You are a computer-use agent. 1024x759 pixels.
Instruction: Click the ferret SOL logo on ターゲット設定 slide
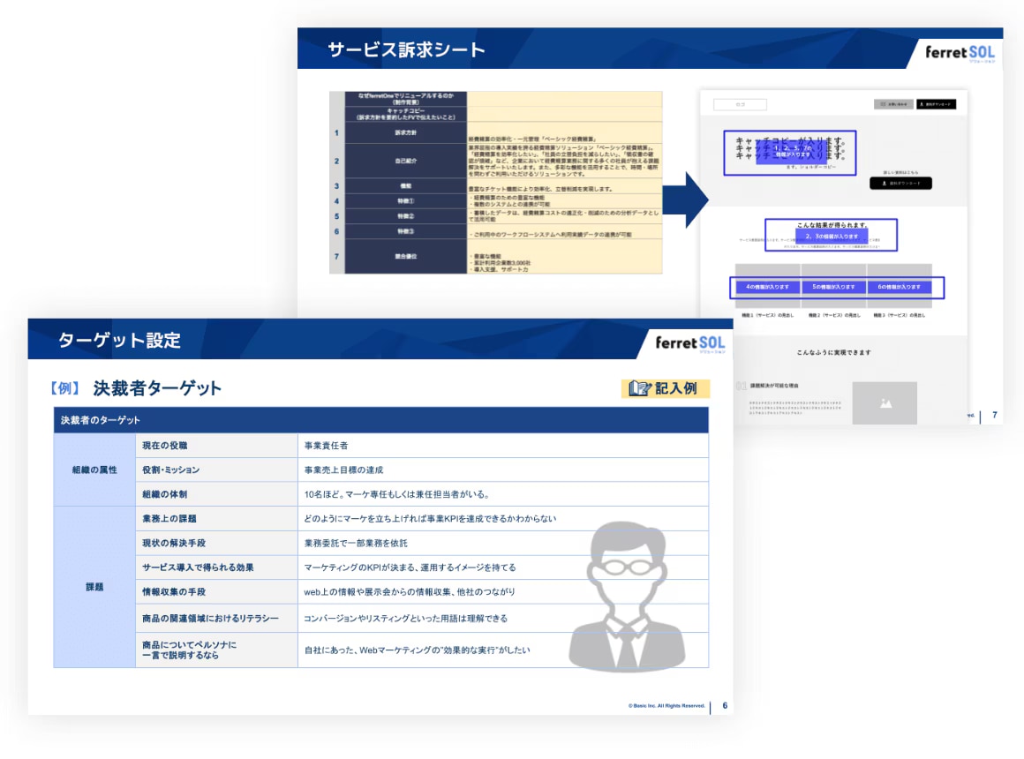click(x=689, y=342)
